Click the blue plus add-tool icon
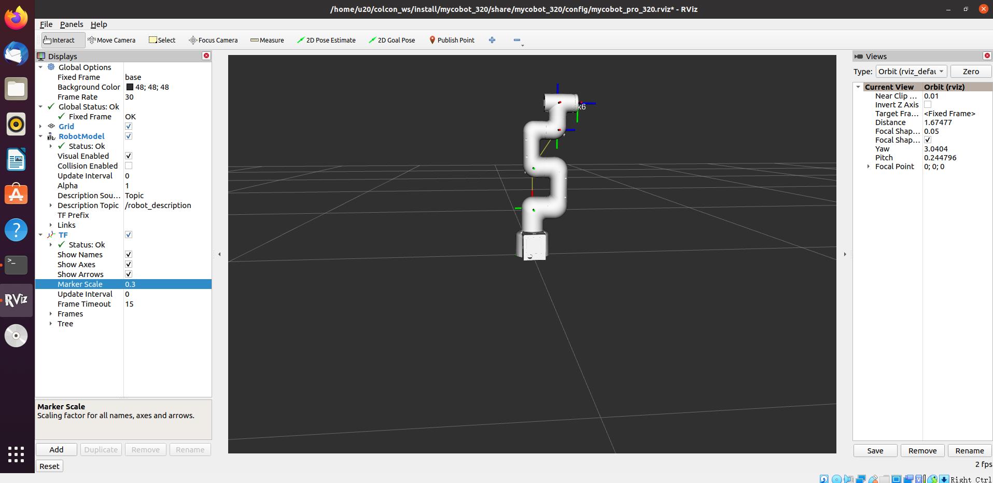Image resolution: width=993 pixels, height=483 pixels. pyautogui.click(x=492, y=40)
